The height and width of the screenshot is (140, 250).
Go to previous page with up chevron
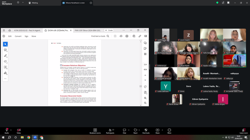point(145,75)
